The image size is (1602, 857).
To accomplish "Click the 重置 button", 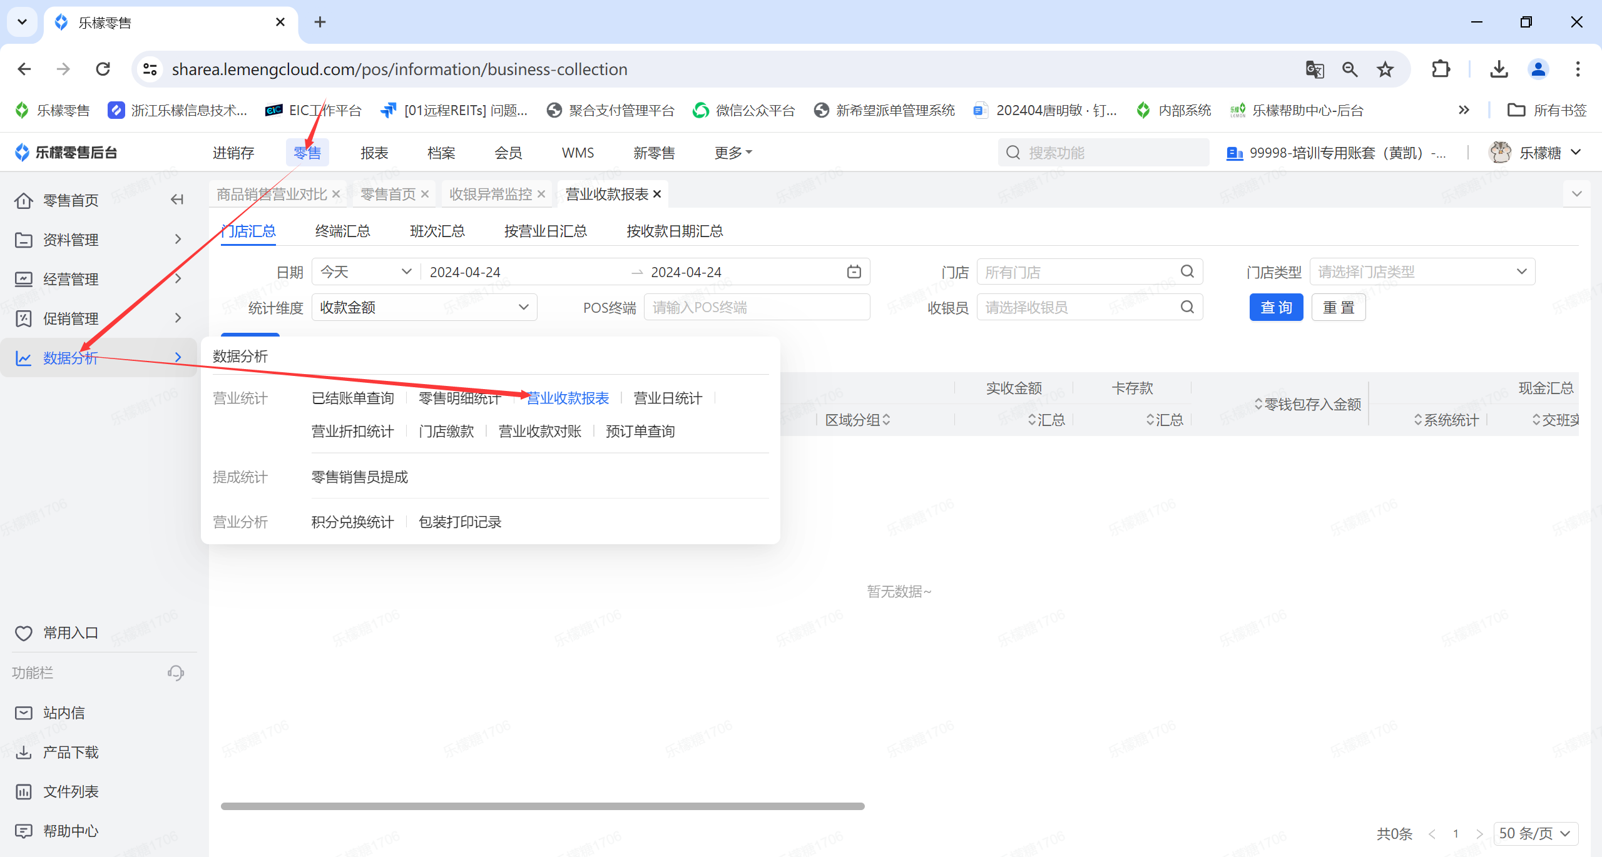I will point(1339,307).
